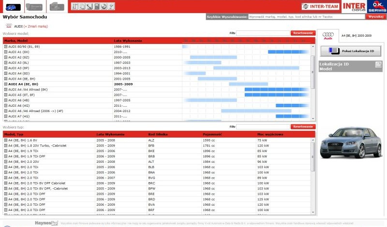387x227 pixels.
Task: Click Pokaż Lokalizacje ID button
Action: coord(351,51)
